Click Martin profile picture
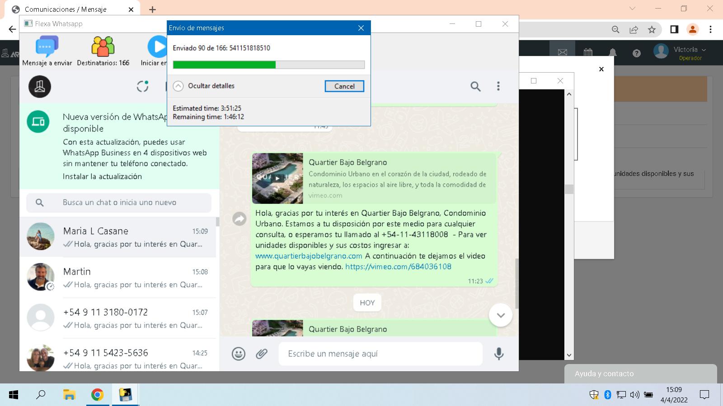This screenshot has height=406, width=723. pos(41,277)
